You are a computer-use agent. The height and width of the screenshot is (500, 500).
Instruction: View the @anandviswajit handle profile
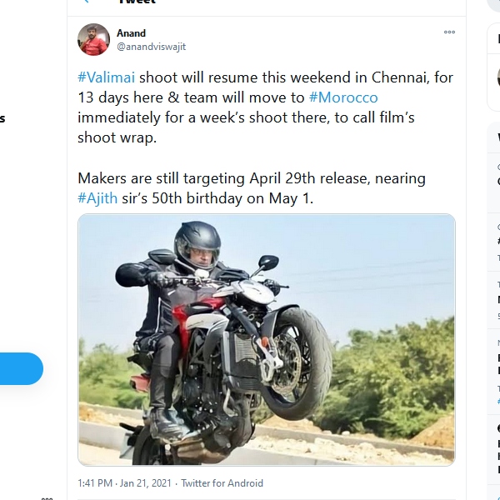point(150,47)
